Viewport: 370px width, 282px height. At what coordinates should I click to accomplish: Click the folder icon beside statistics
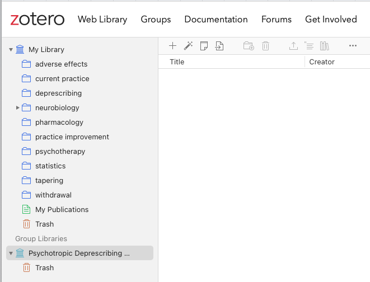[26, 166]
